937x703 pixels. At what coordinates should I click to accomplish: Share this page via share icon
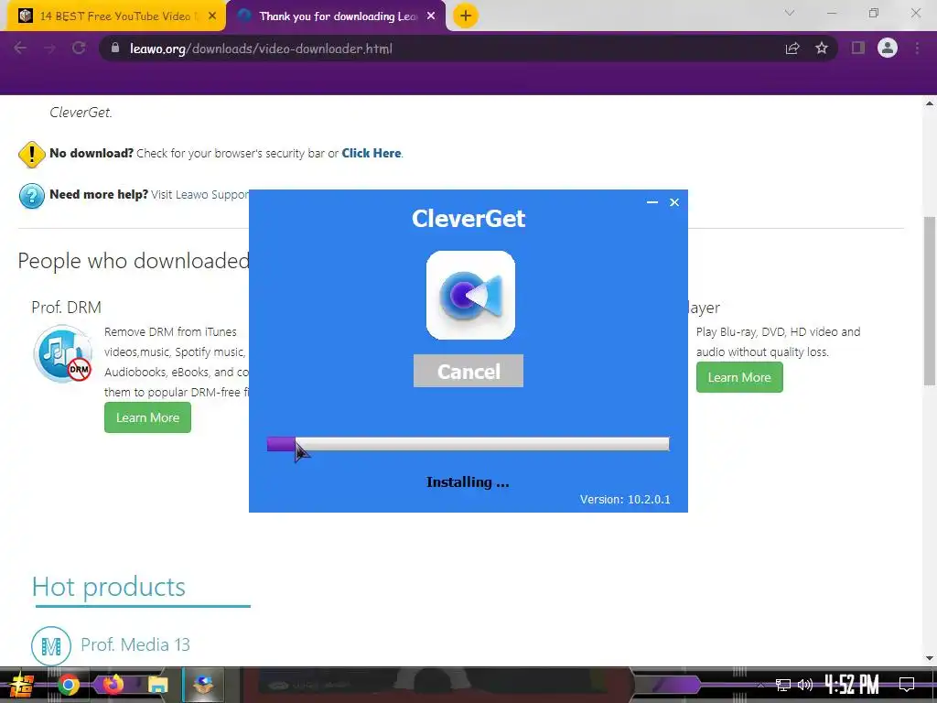[x=792, y=48]
